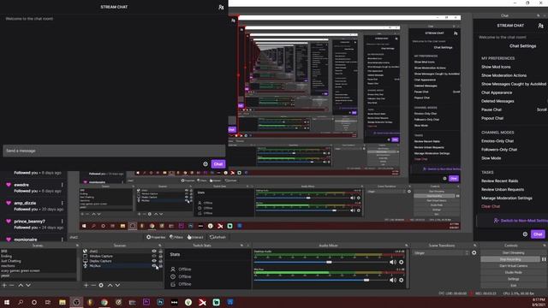This screenshot has width=548, height=308.
Task: Open the three-dot menu next to ewedre
Action: coord(63,185)
